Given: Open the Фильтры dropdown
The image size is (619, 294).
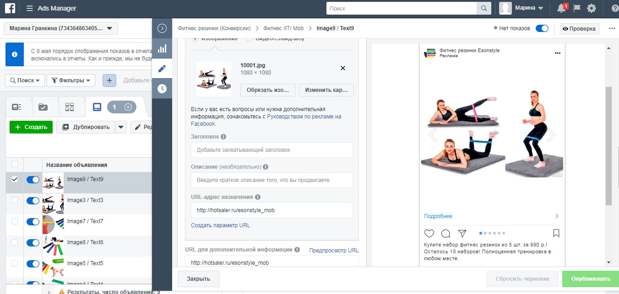Looking at the screenshot, I should point(71,80).
